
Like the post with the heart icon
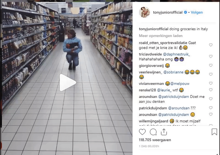pyautogui.click(x=142, y=132)
